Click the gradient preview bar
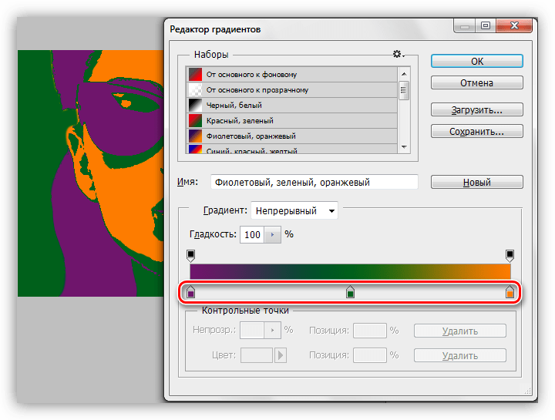Viewport: 555px width, 420px height. click(350, 272)
